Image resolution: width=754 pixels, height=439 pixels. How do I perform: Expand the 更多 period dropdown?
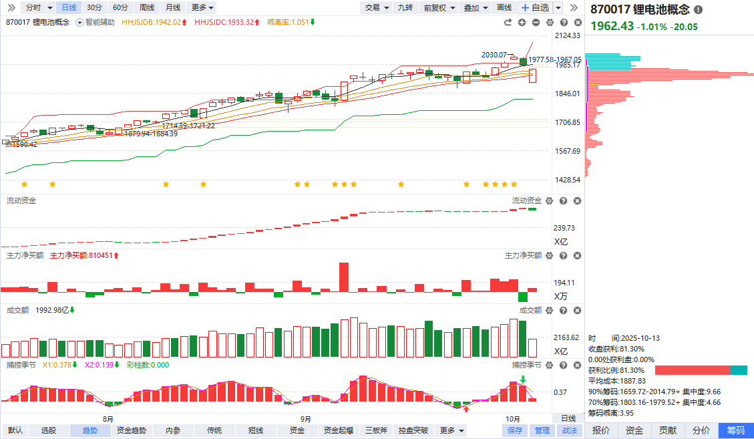[x=202, y=7]
